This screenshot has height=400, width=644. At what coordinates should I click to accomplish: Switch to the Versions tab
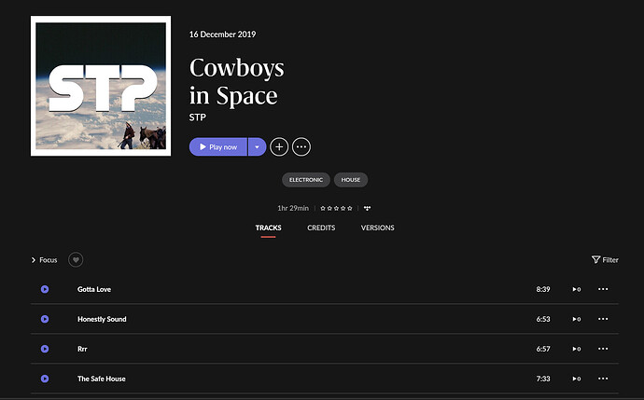point(377,228)
